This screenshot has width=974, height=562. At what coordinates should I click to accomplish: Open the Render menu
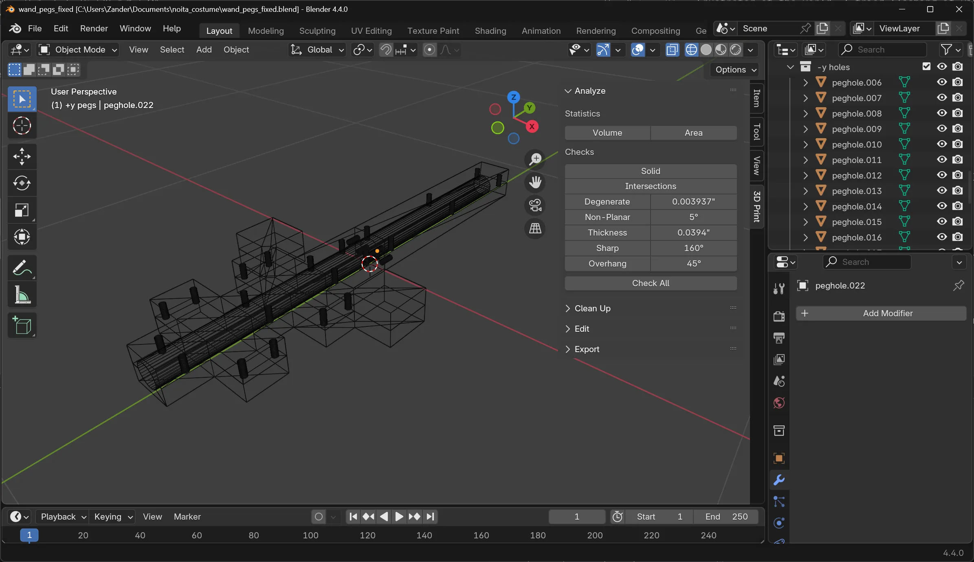point(94,28)
